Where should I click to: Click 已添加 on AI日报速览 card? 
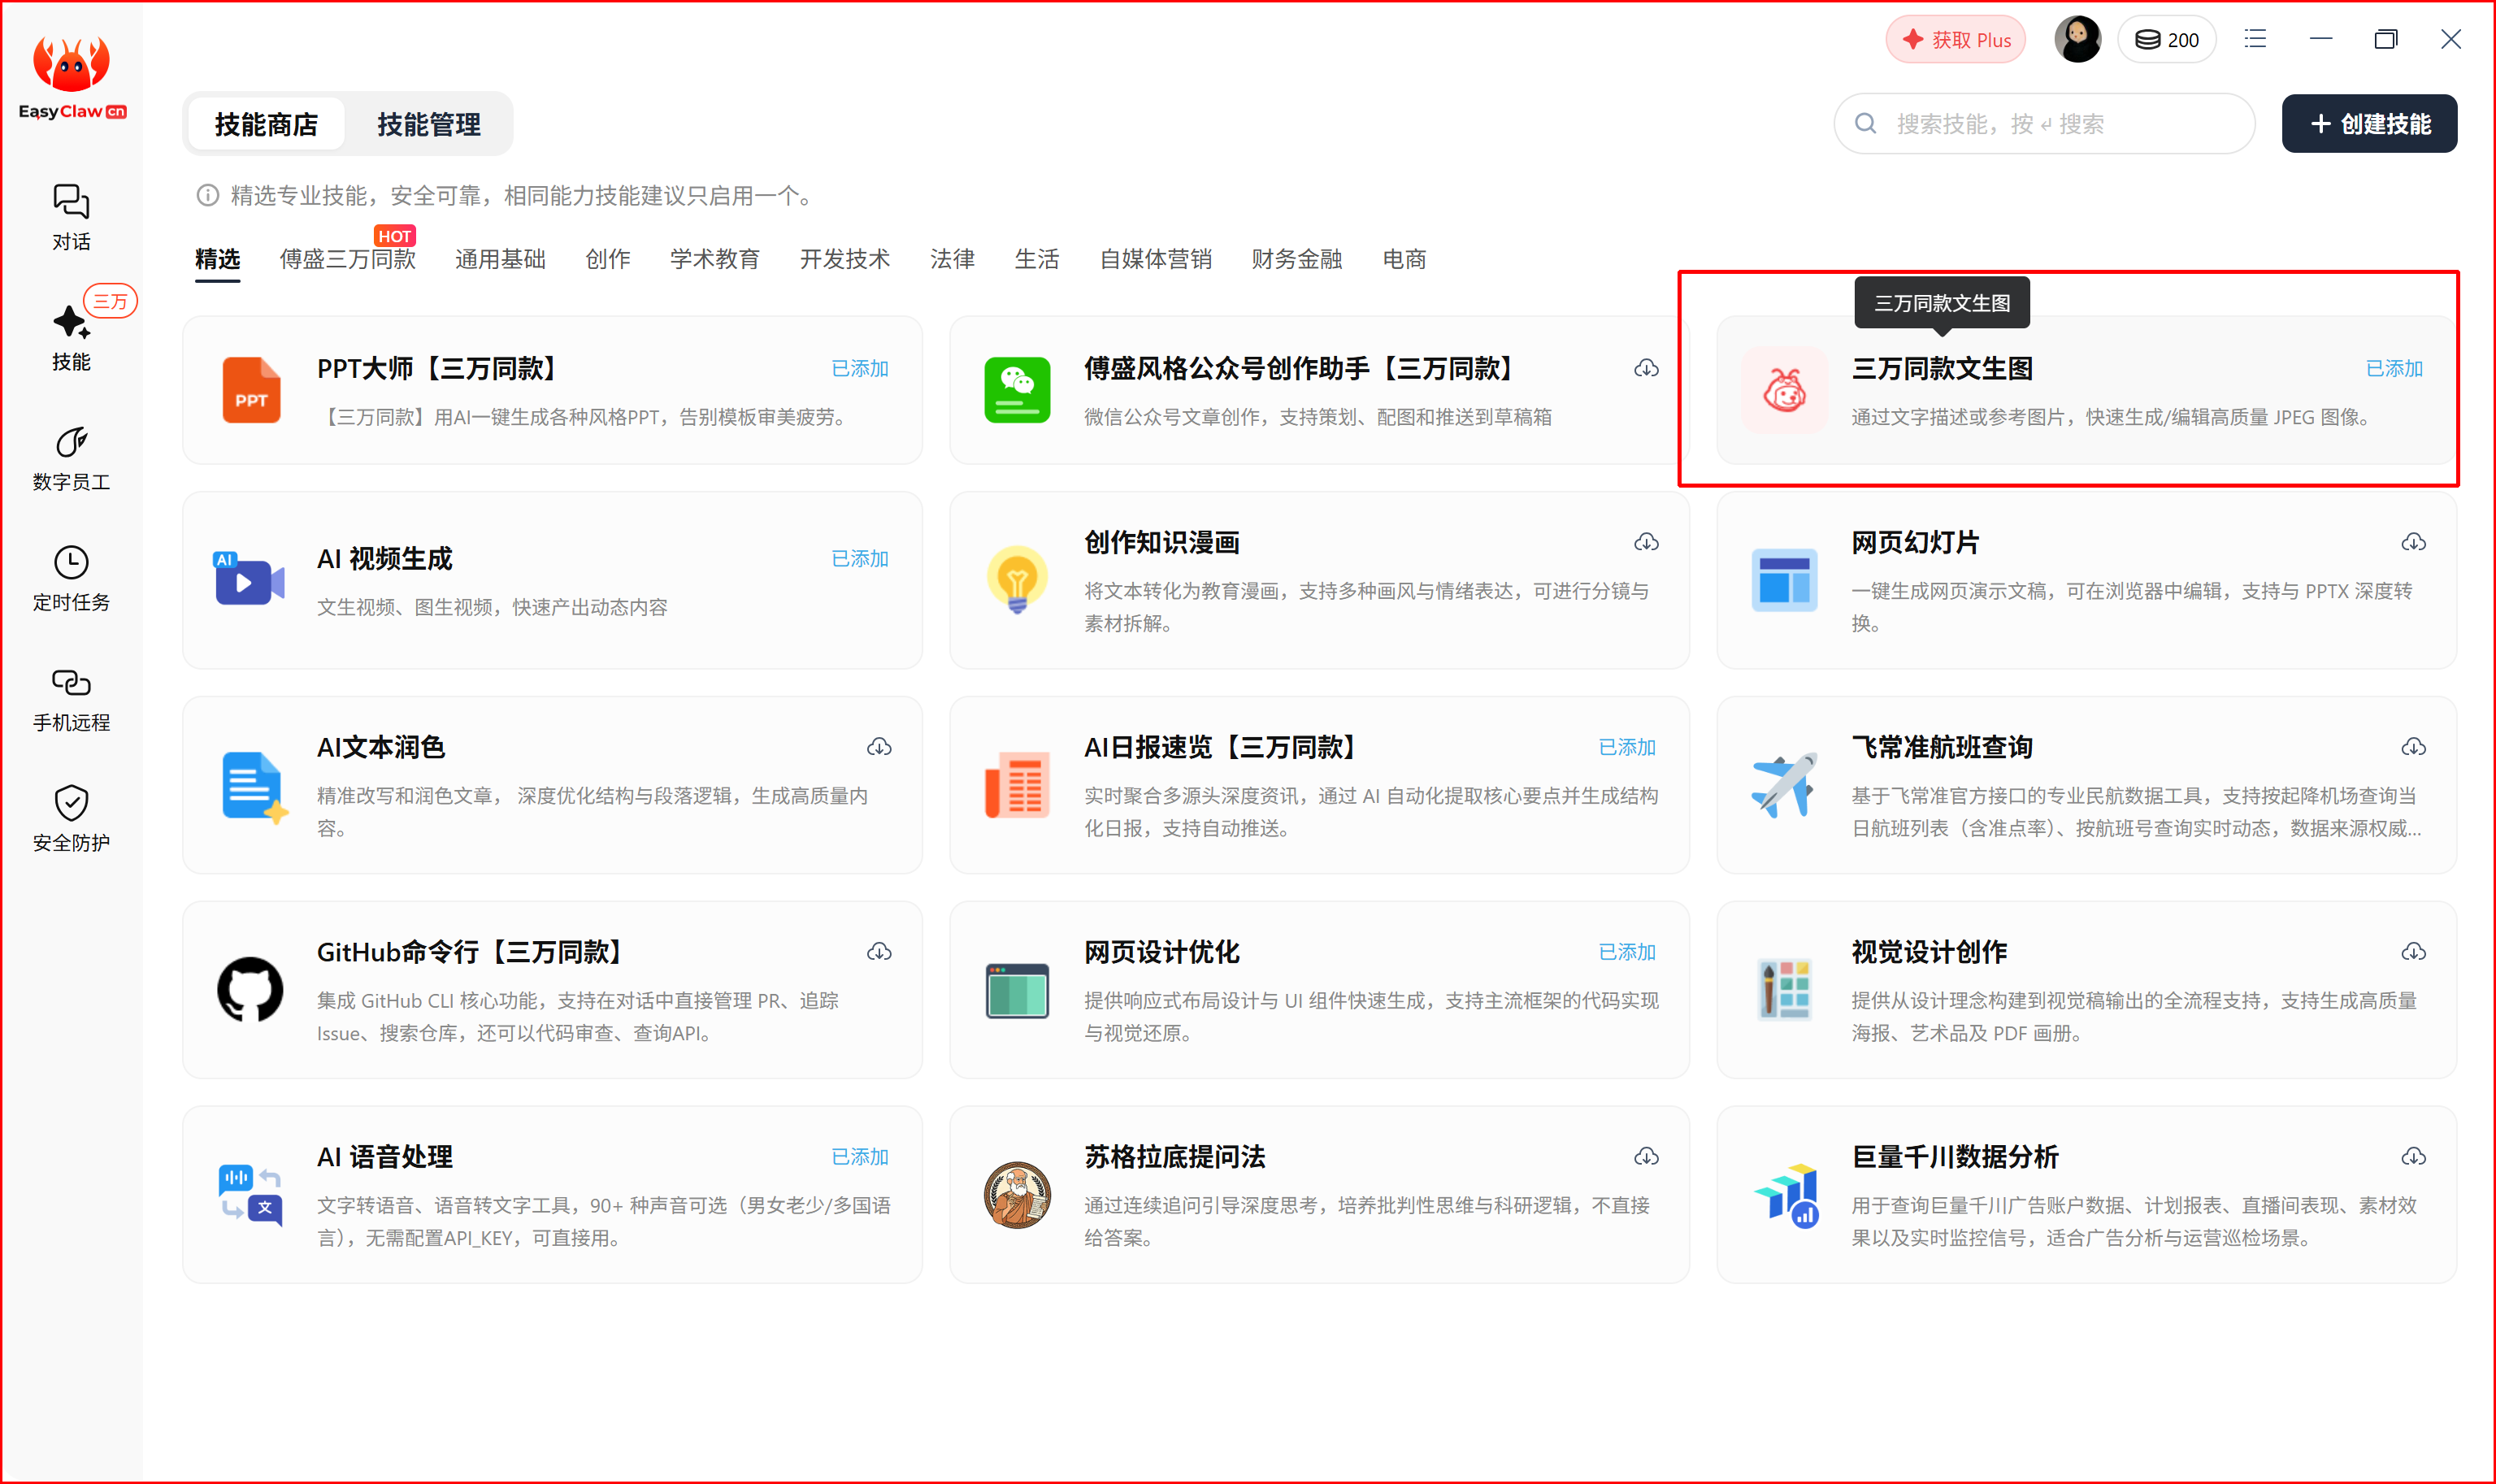tap(1627, 747)
